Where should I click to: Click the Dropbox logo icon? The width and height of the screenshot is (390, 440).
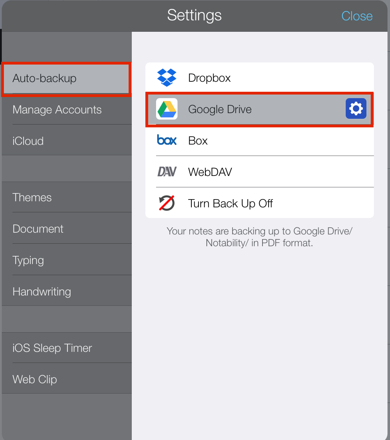click(x=167, y=77)
